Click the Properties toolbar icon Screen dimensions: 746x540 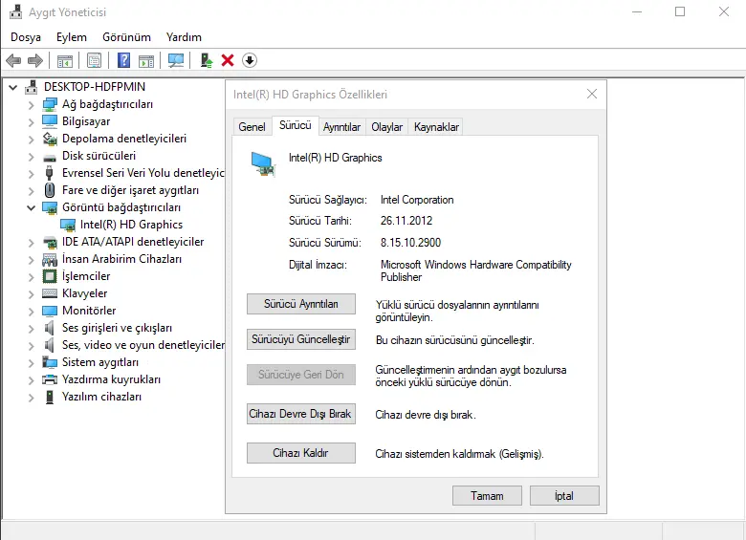[x=94, y=60]
